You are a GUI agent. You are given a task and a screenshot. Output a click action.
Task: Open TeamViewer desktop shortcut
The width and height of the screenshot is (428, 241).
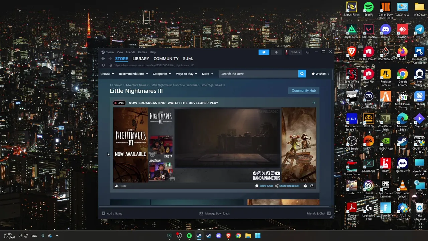click(x=403, y=165)
